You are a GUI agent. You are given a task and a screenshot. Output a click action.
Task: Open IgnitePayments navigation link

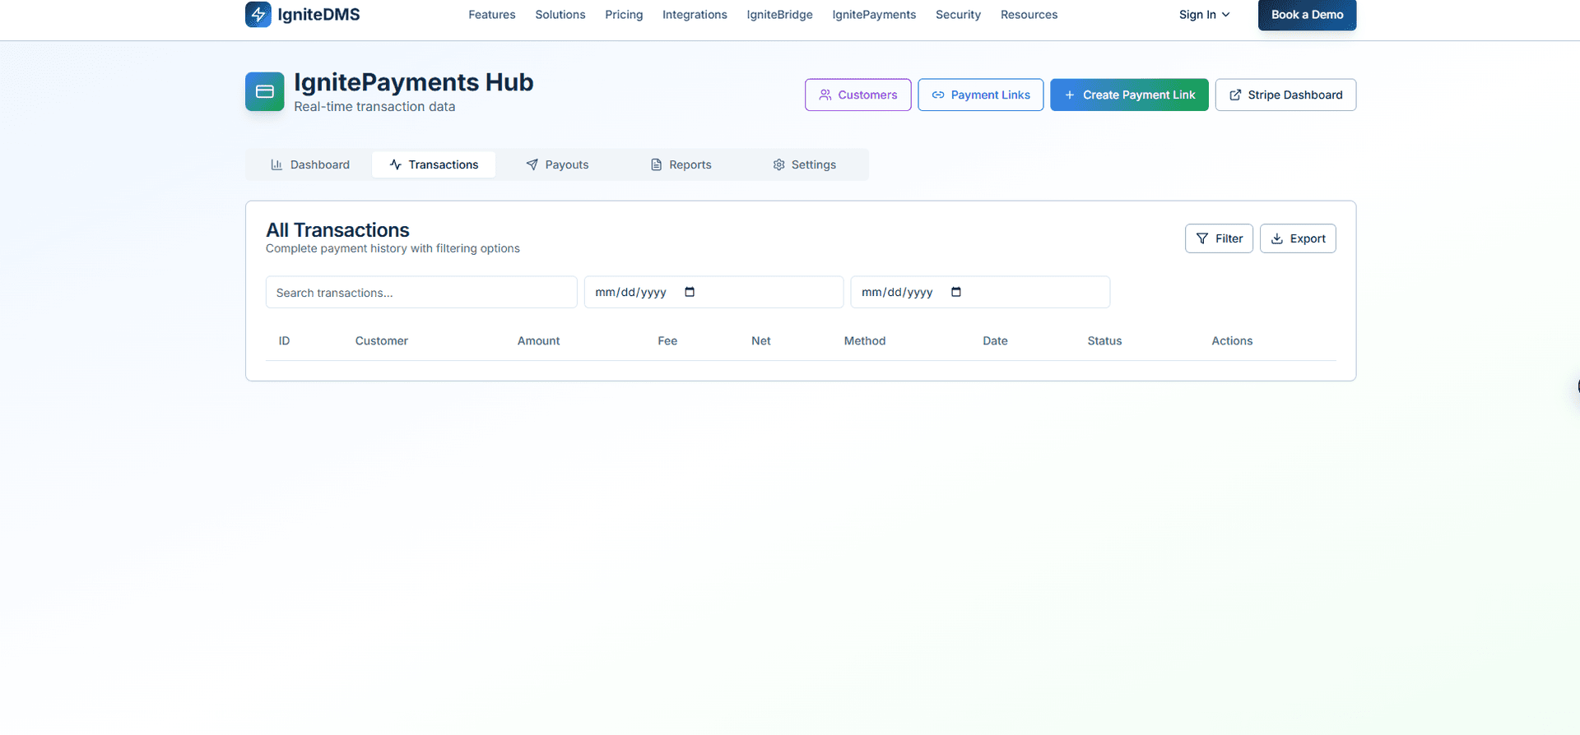(874, 15)
